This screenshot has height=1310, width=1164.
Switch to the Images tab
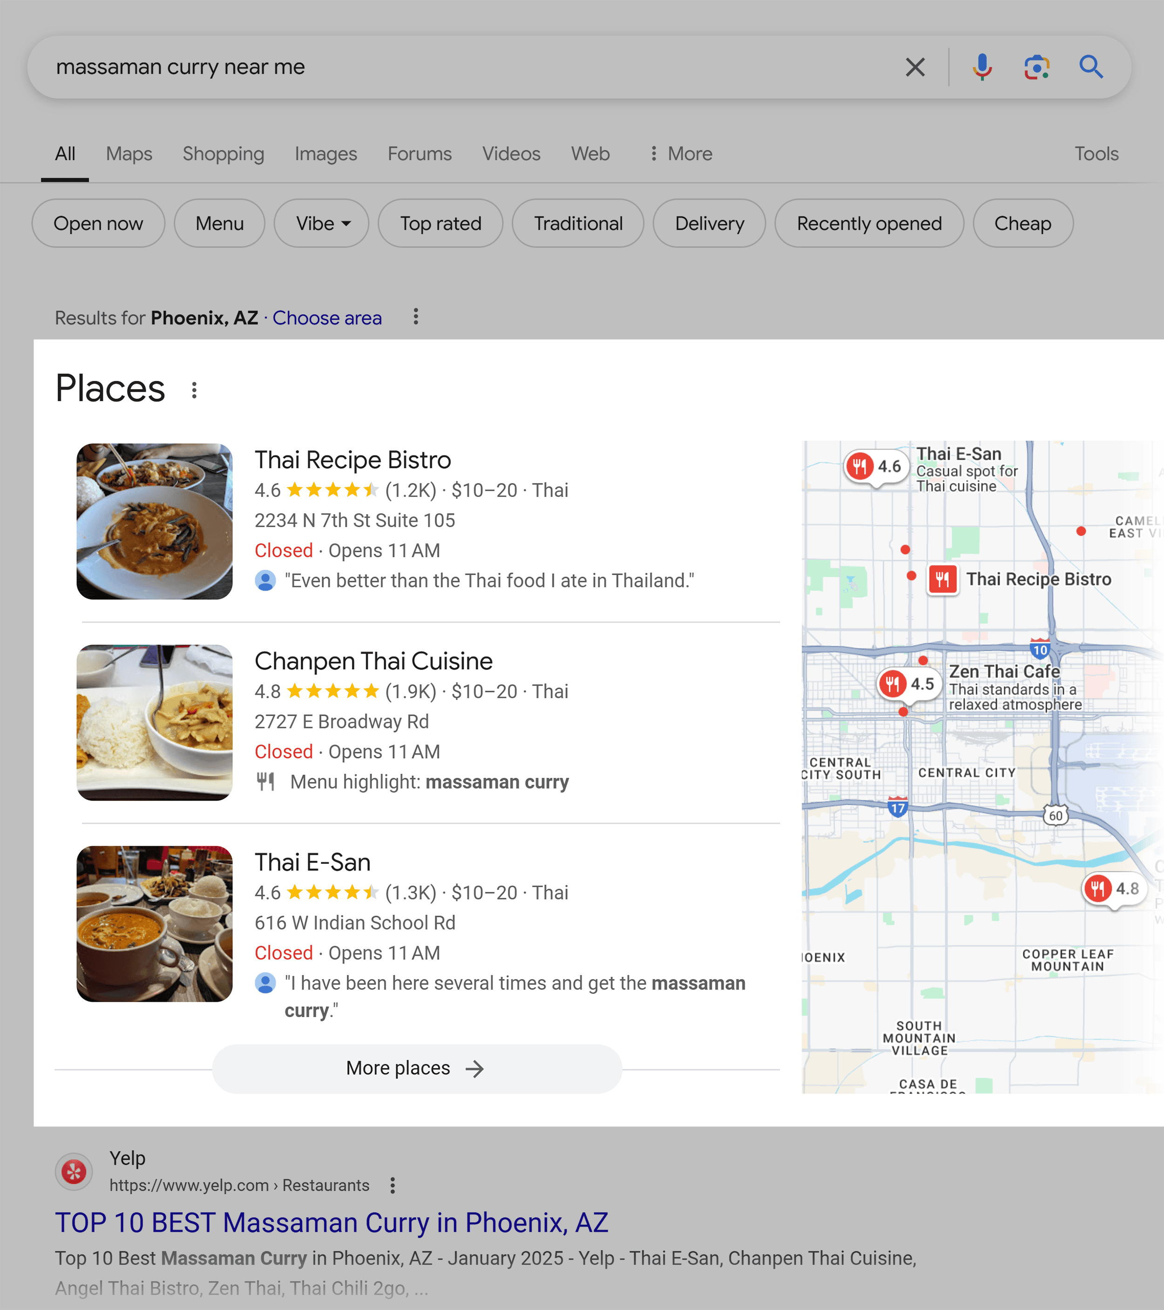[x=325, y=154]
